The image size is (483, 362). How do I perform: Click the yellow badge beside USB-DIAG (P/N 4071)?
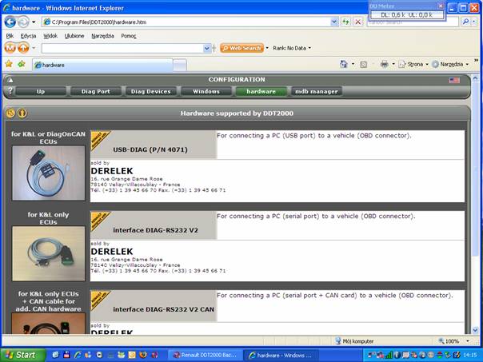(x=100, y=140)
